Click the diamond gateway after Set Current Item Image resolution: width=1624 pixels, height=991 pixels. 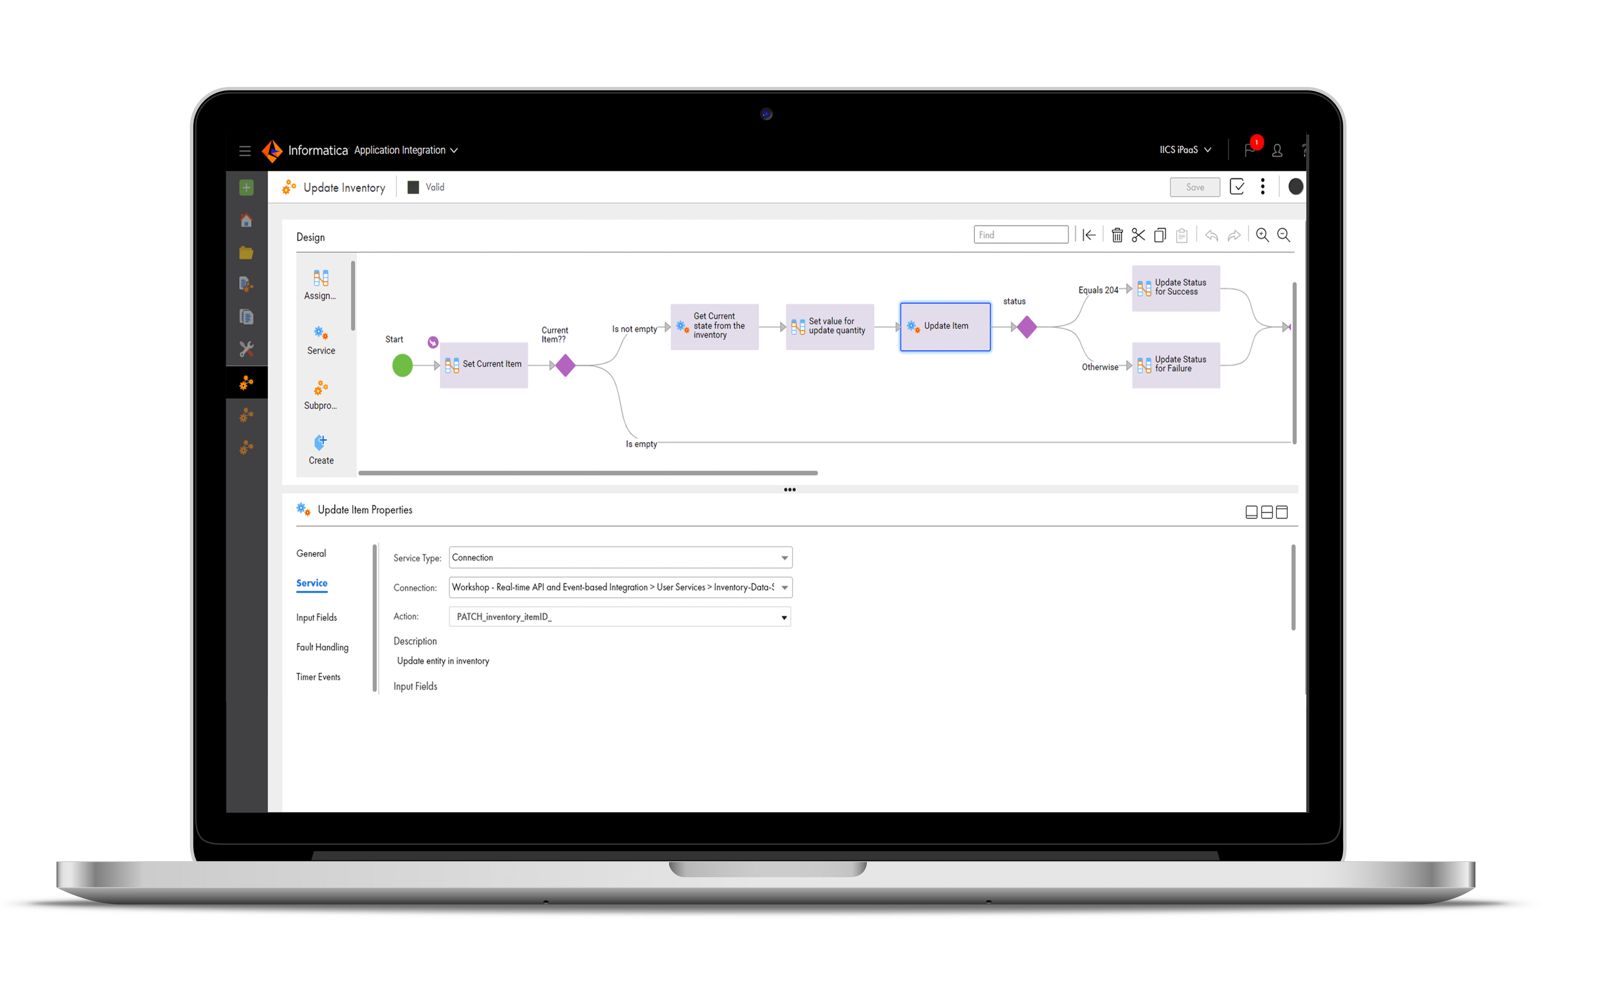click(565, 364)
